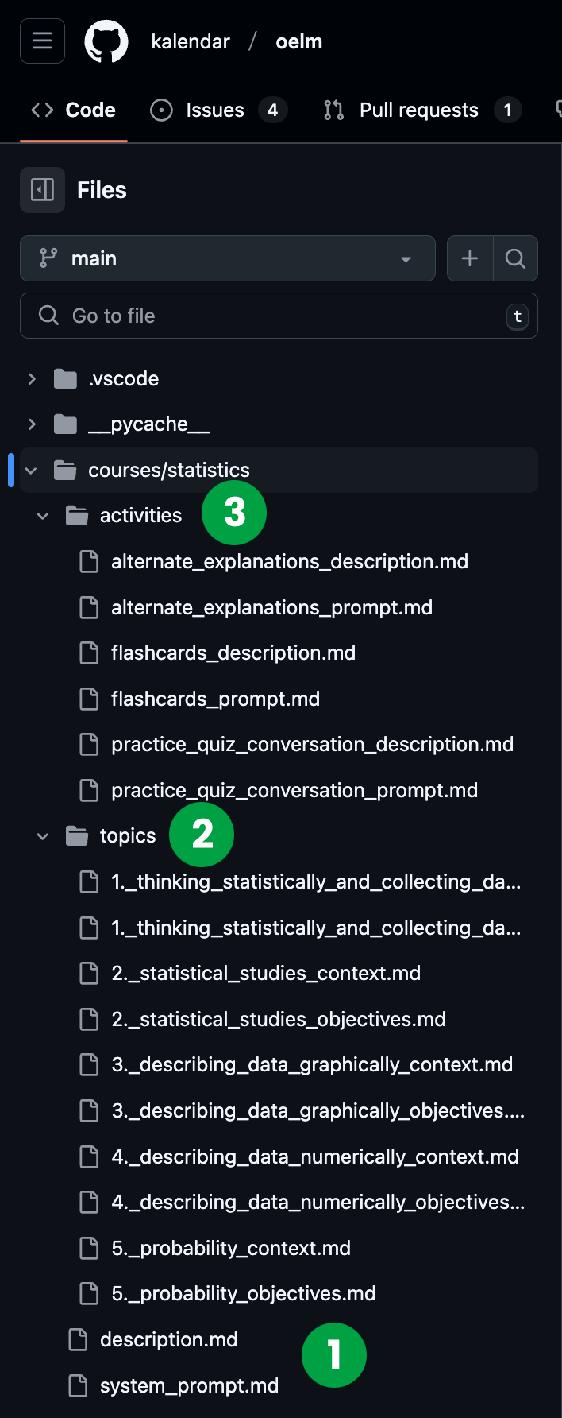The image size is (562, 1418).
Task: Click the Go to file search field
Action: [x=278, y=316]
